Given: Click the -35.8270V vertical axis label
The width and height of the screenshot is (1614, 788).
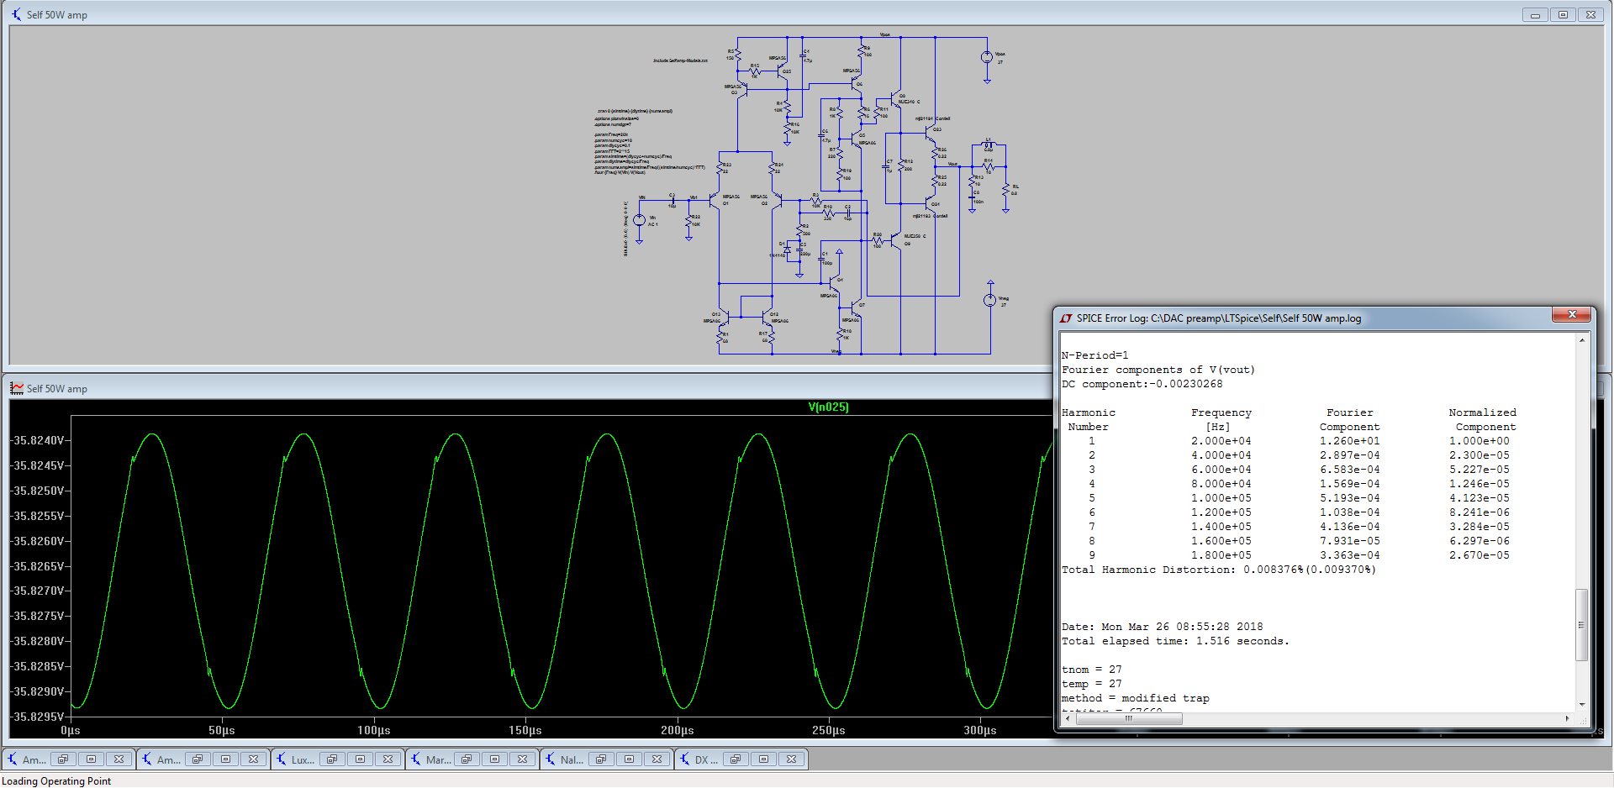Looking at the screenshot, I should (37, 591).
